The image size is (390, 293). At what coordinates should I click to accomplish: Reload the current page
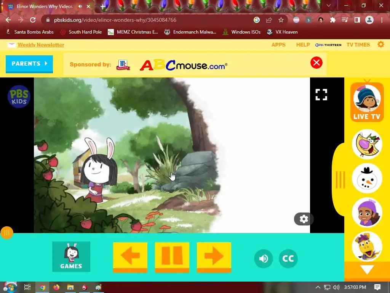33,20
